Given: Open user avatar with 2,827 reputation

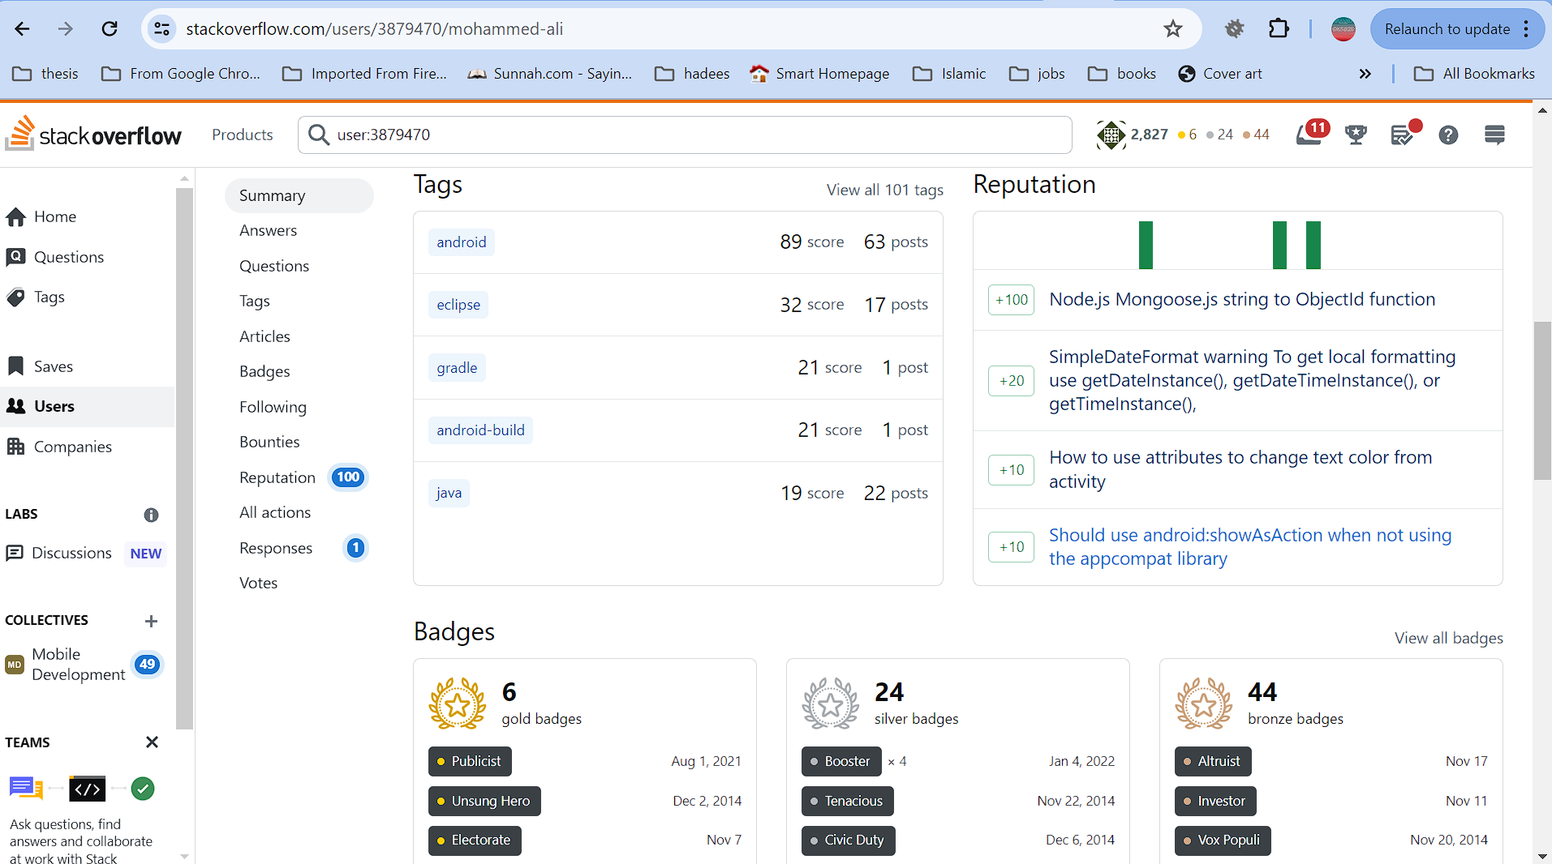Looking at the screenshot, I should tap(1111, 135).
